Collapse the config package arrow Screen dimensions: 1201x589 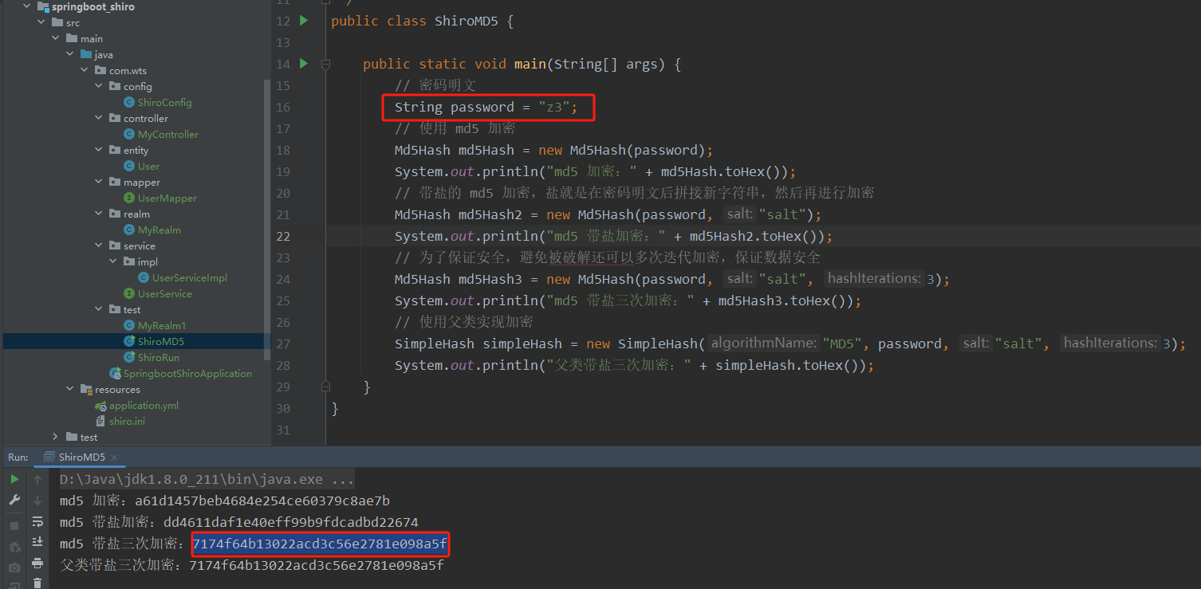point(98,86)
